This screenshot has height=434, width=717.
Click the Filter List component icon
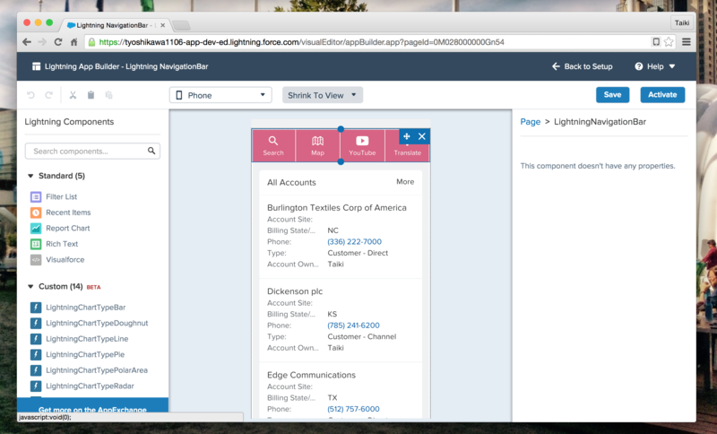point(36,196)
